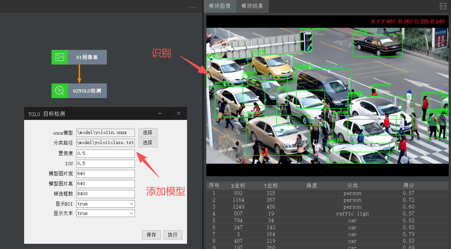Switch to the 模块图像 tab

[x=220, y=6]
